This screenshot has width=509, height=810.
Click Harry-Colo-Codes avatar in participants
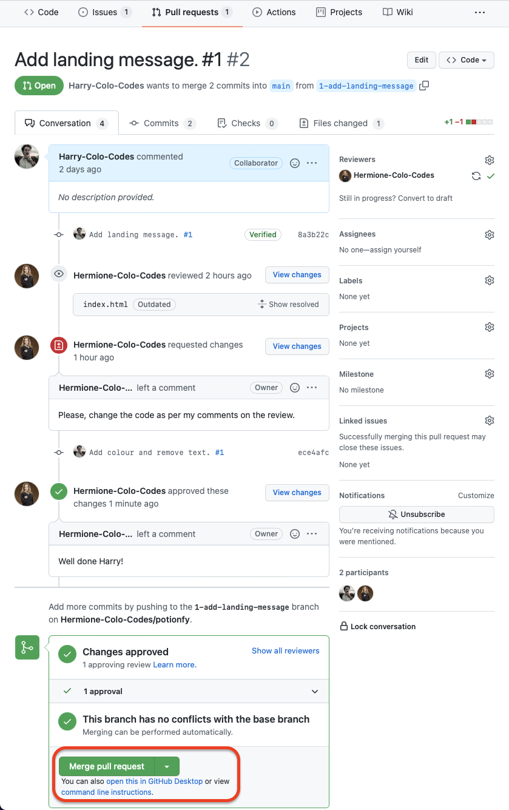click(347, 593)
